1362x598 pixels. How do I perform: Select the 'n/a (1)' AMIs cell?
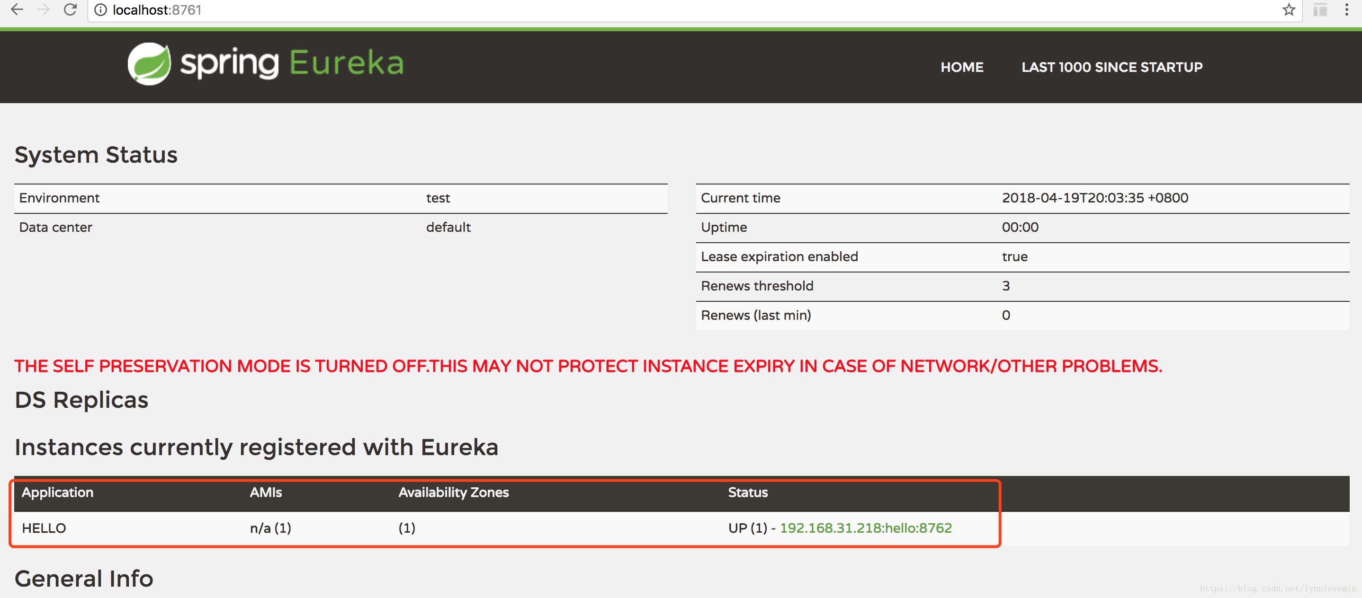click(x=271, y=528)
